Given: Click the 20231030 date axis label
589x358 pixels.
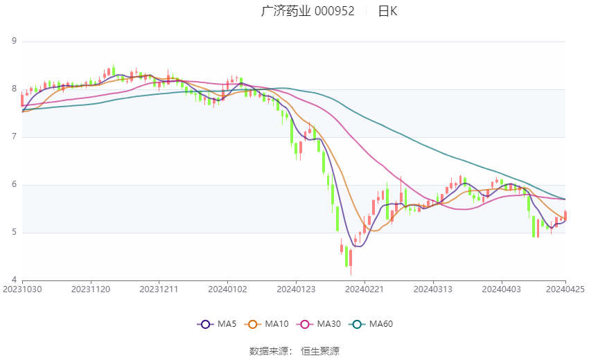Looking at the screenshot, I should [22, 289].
